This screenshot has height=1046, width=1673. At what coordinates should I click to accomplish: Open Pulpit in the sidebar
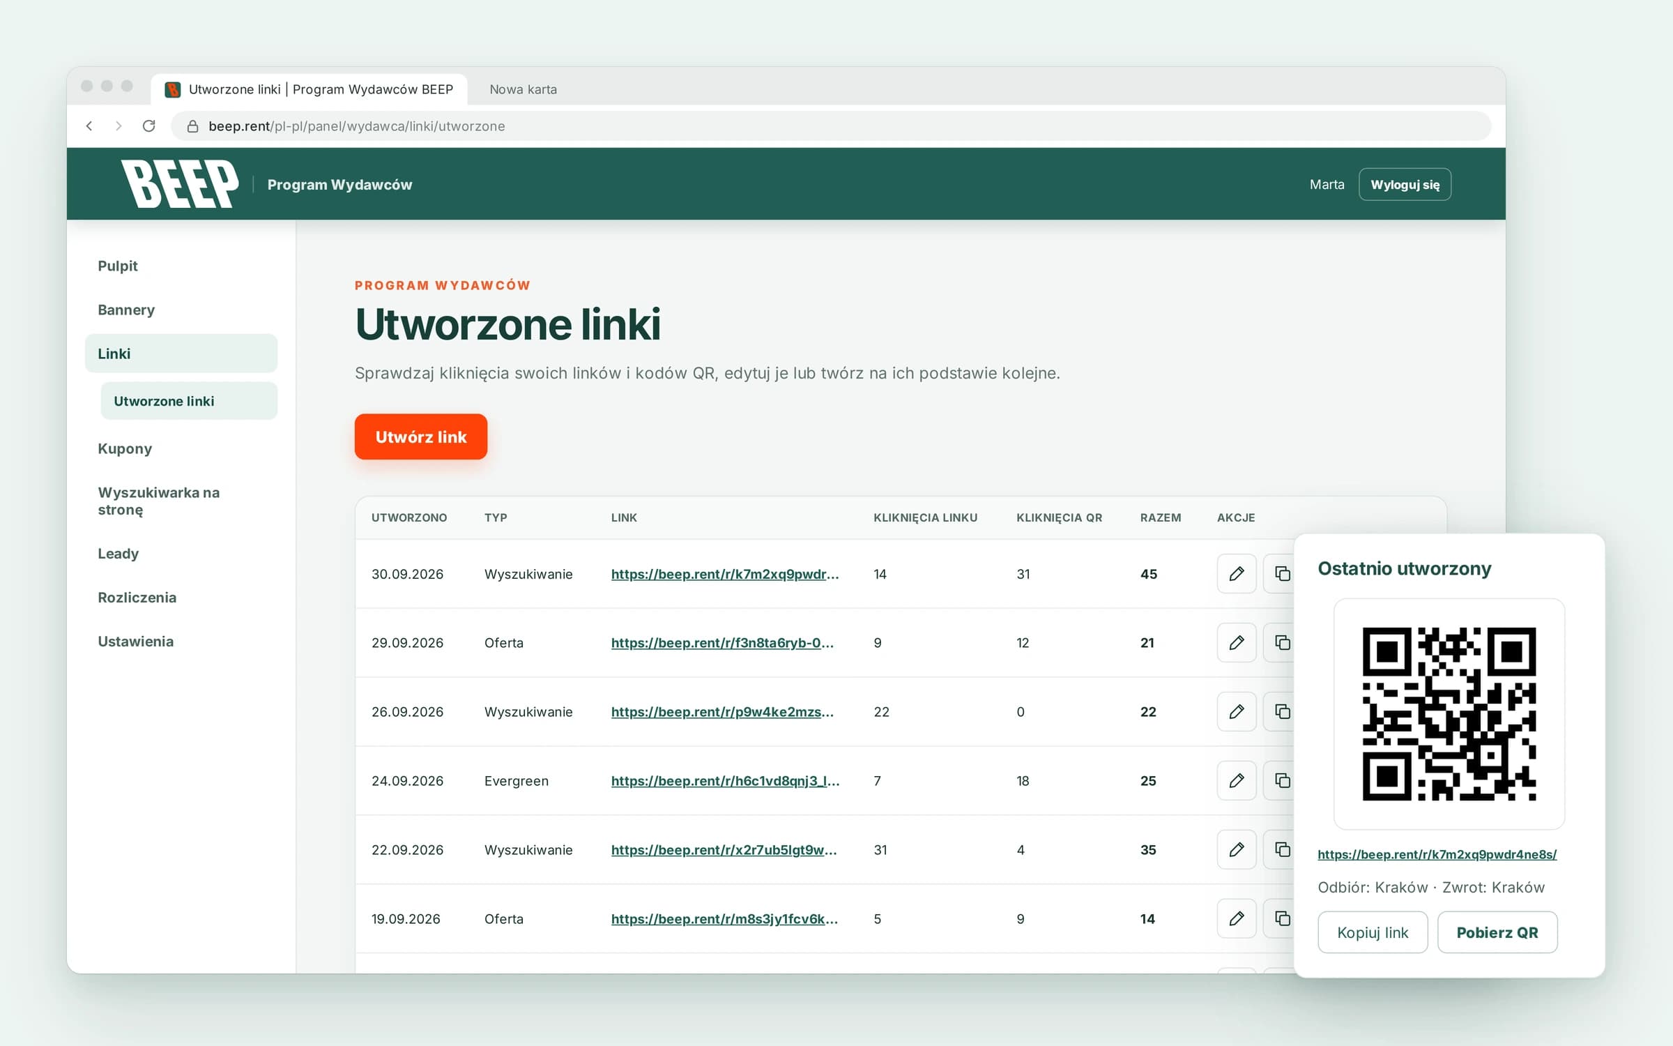pyautogui.click(x=181, y=266)
